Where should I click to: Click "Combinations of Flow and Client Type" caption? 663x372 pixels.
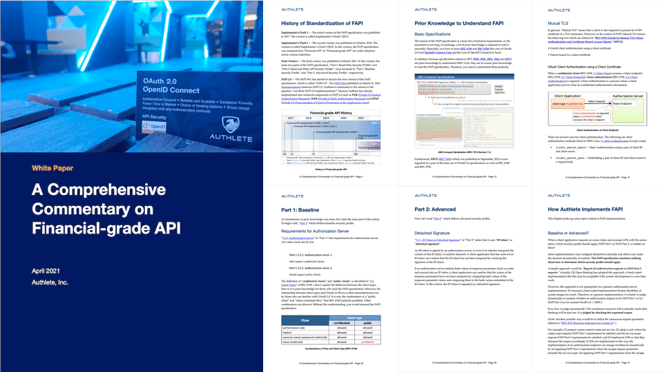click(331, 349)
